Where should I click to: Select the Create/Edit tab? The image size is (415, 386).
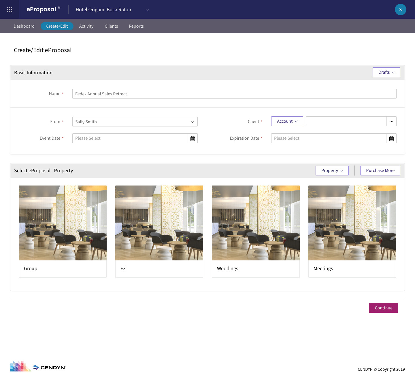pos(57,26)
